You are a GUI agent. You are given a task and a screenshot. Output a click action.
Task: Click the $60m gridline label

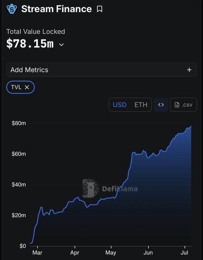click(19, 154)
